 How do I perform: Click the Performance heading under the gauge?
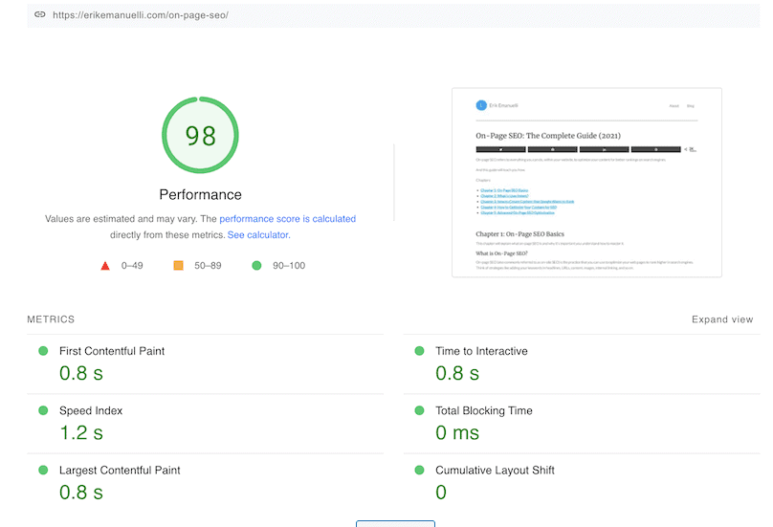pos(200,195)
